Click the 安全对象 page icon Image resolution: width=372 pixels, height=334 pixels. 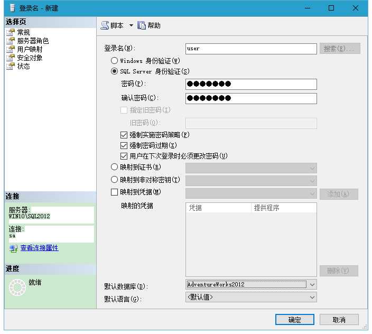coord(11,58)
